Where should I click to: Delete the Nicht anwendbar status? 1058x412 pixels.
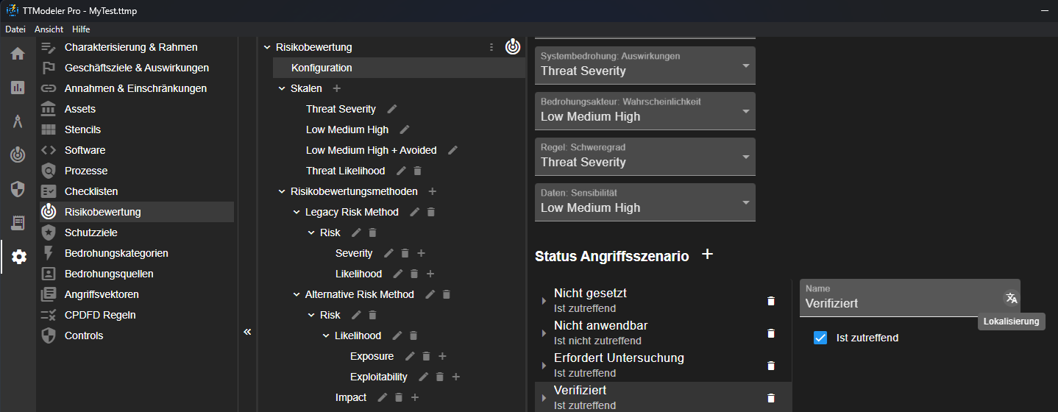pos(771,333)
